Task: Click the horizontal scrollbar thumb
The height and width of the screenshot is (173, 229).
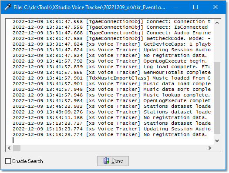Action: point(17,148)
